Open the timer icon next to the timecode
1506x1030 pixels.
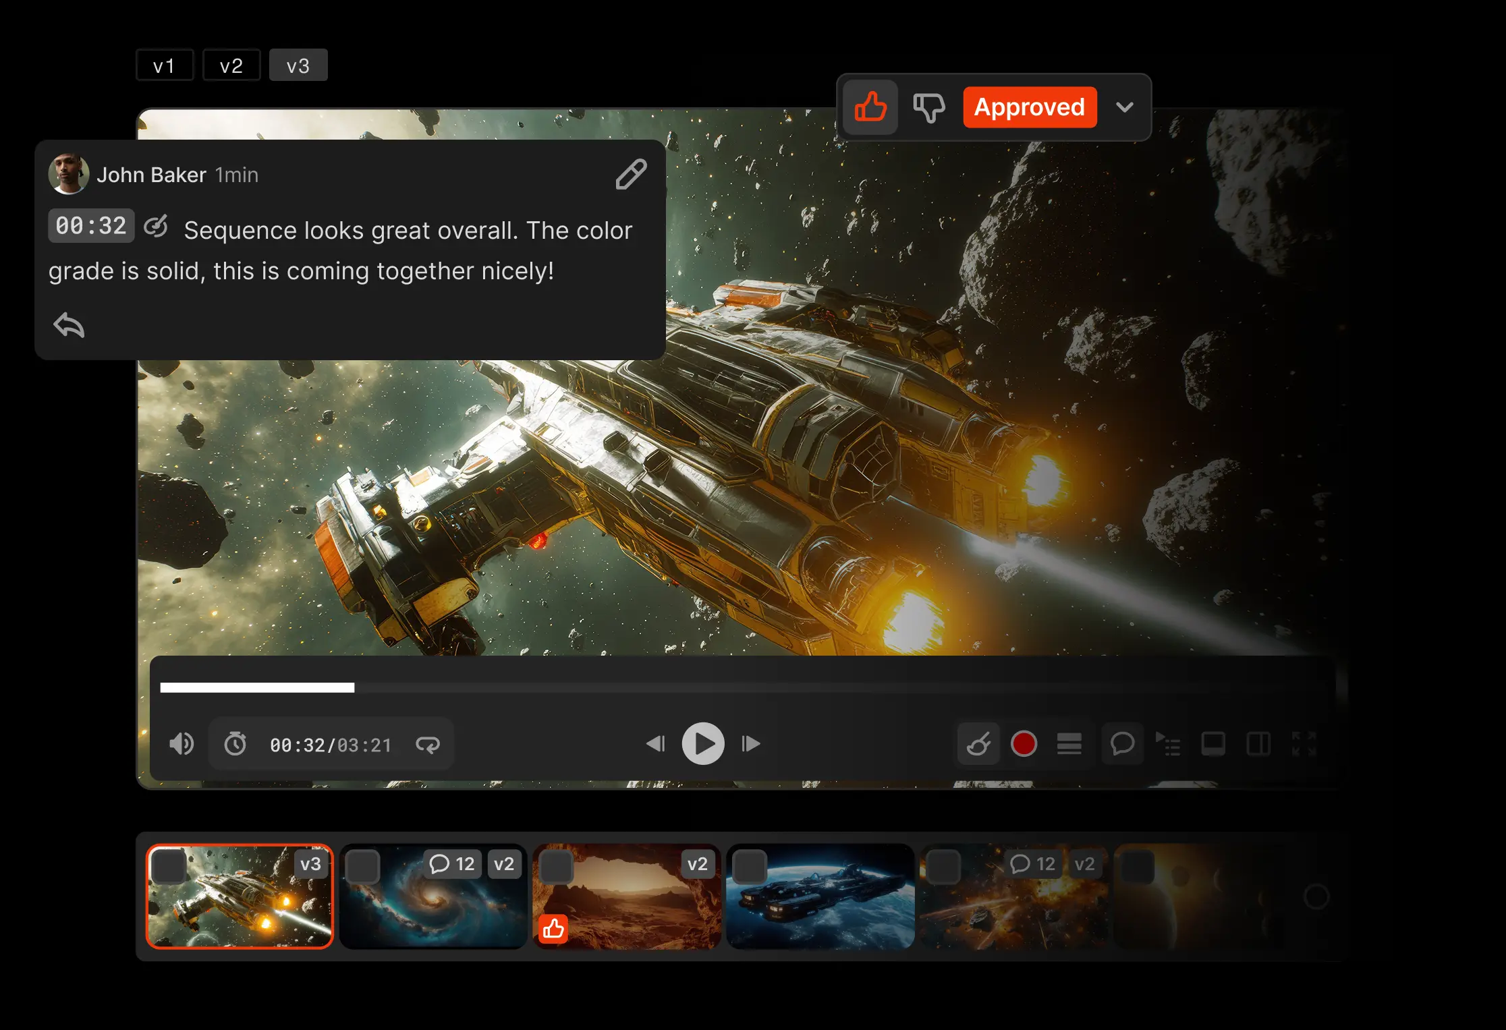(x=235, y=744)
